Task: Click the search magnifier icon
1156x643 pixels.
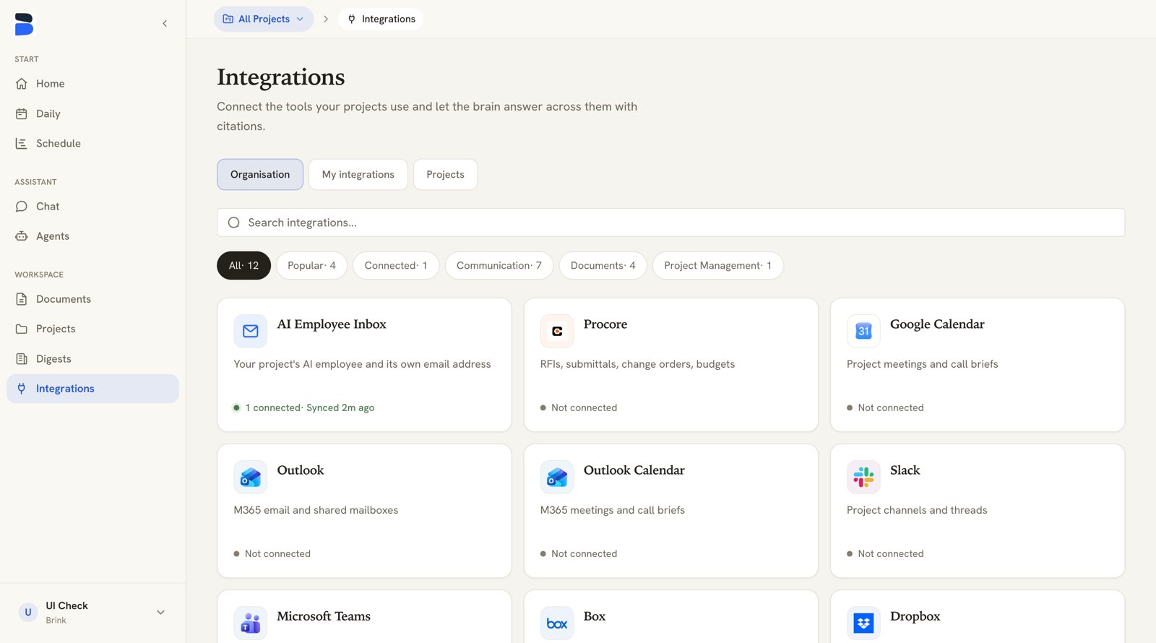Action: pos(234,223)
